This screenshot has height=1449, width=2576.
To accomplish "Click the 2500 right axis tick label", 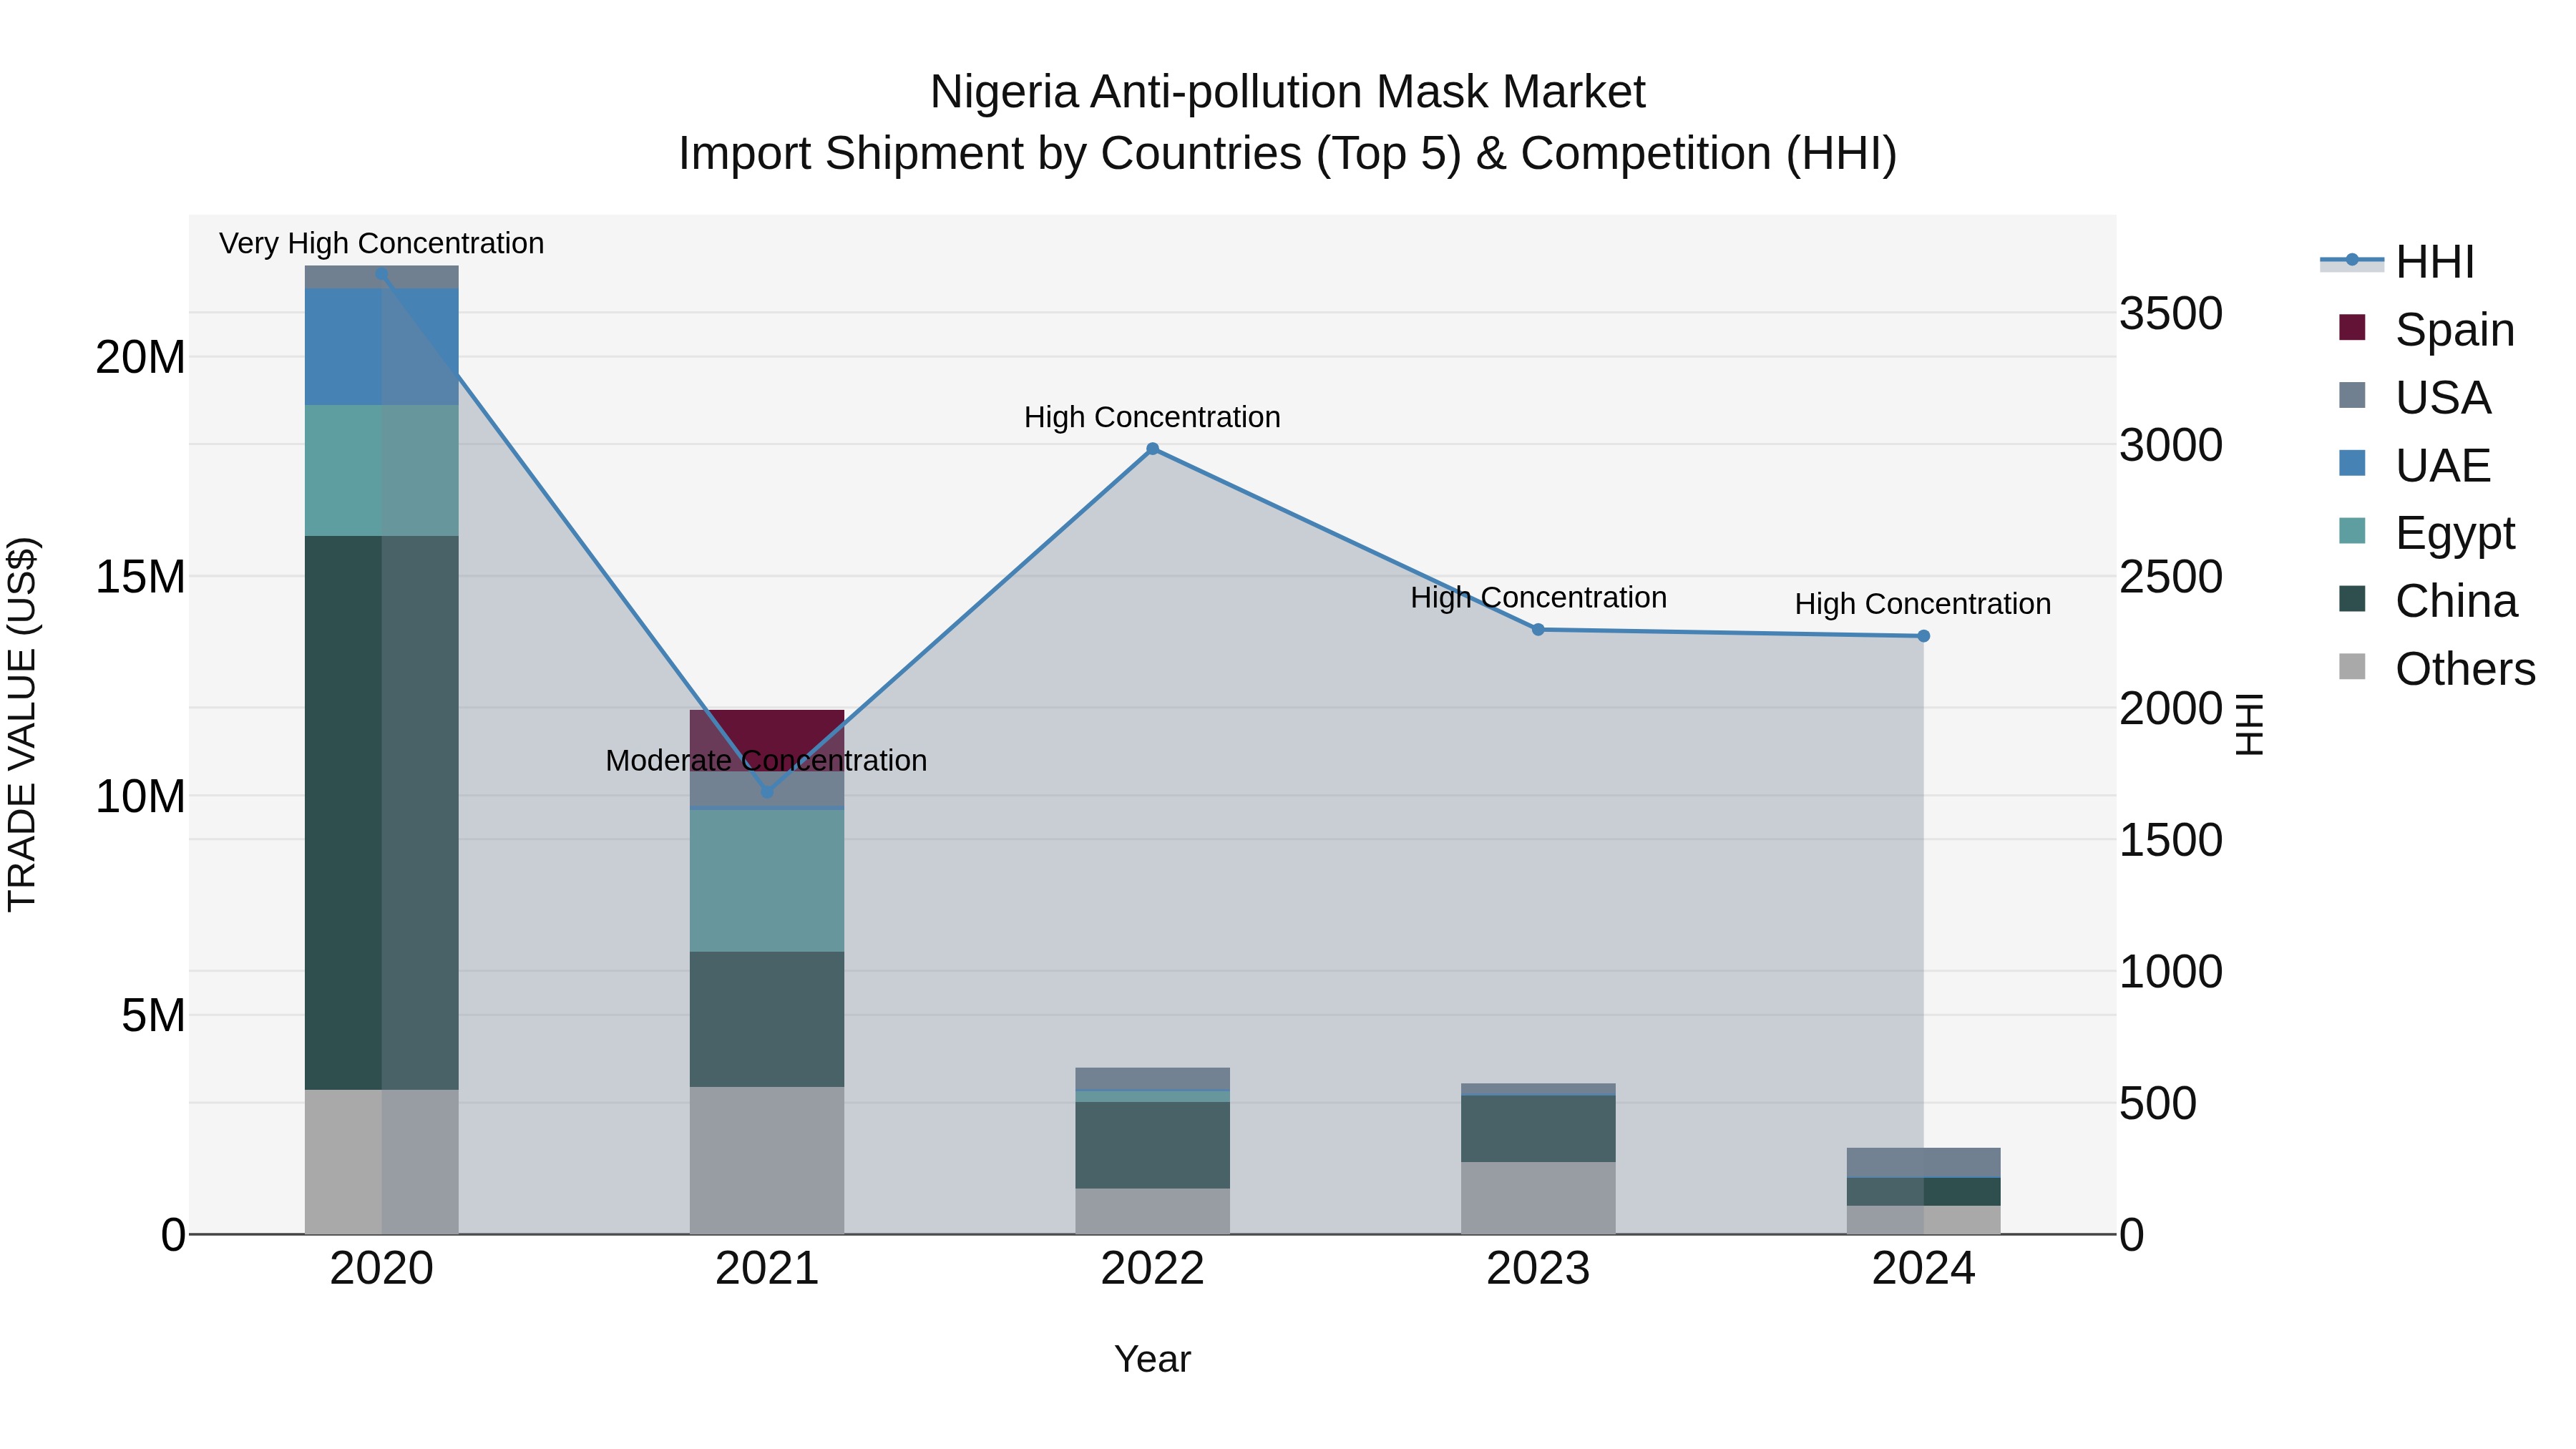I will (2171, 577).
